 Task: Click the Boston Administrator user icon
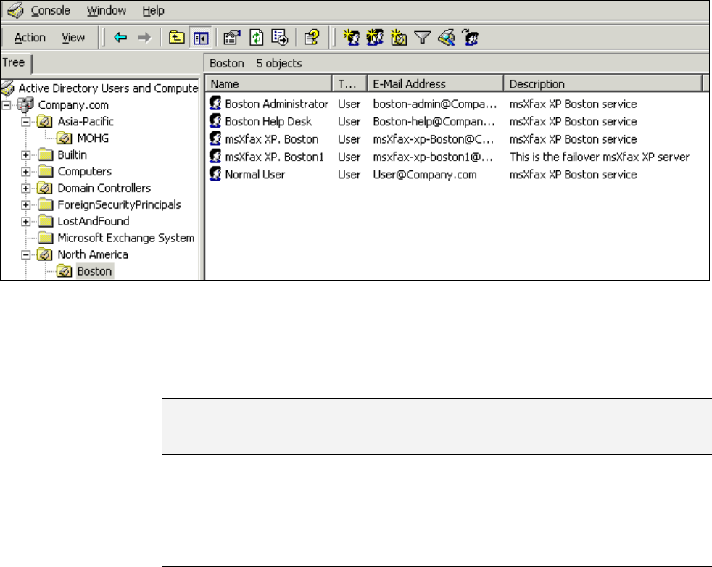coord(215,103)
